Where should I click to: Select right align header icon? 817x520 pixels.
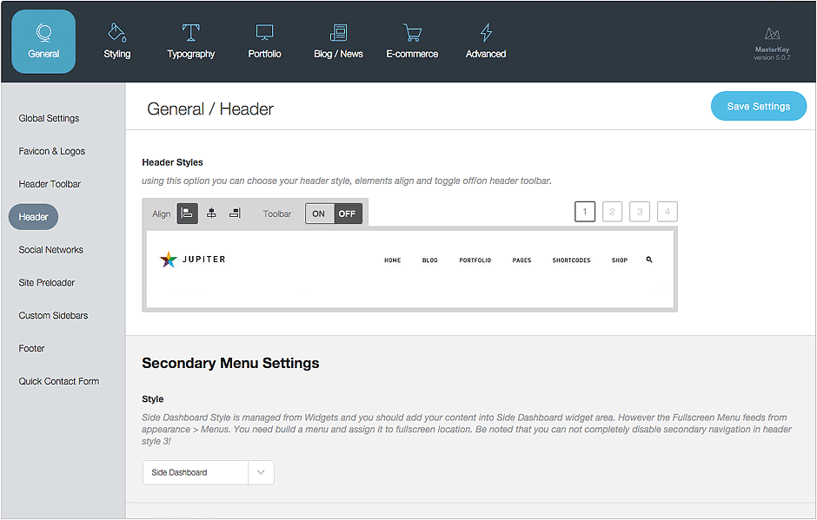(235, 214)
